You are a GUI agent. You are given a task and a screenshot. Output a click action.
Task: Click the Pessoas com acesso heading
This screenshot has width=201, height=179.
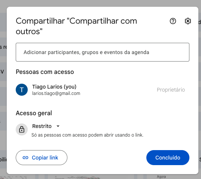pyautogui.click(x=45, y=72)
